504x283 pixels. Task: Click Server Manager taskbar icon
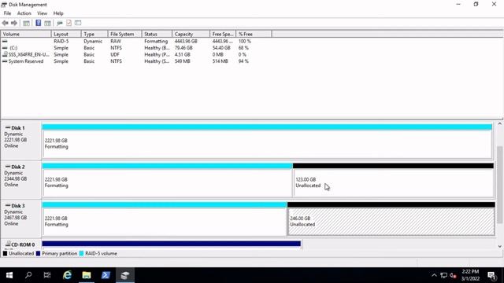pos(125,275)
